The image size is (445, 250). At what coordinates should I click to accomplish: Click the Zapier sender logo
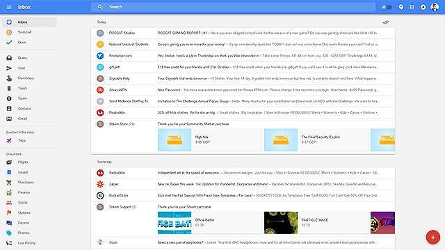[100, 184]
